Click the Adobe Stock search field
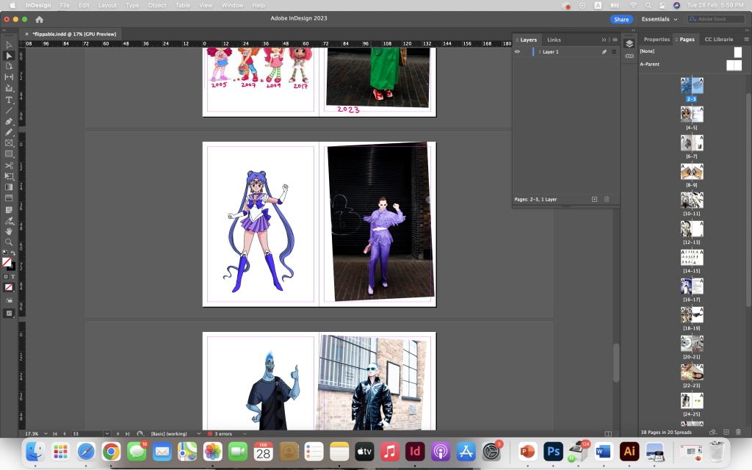 click(715, 19)
